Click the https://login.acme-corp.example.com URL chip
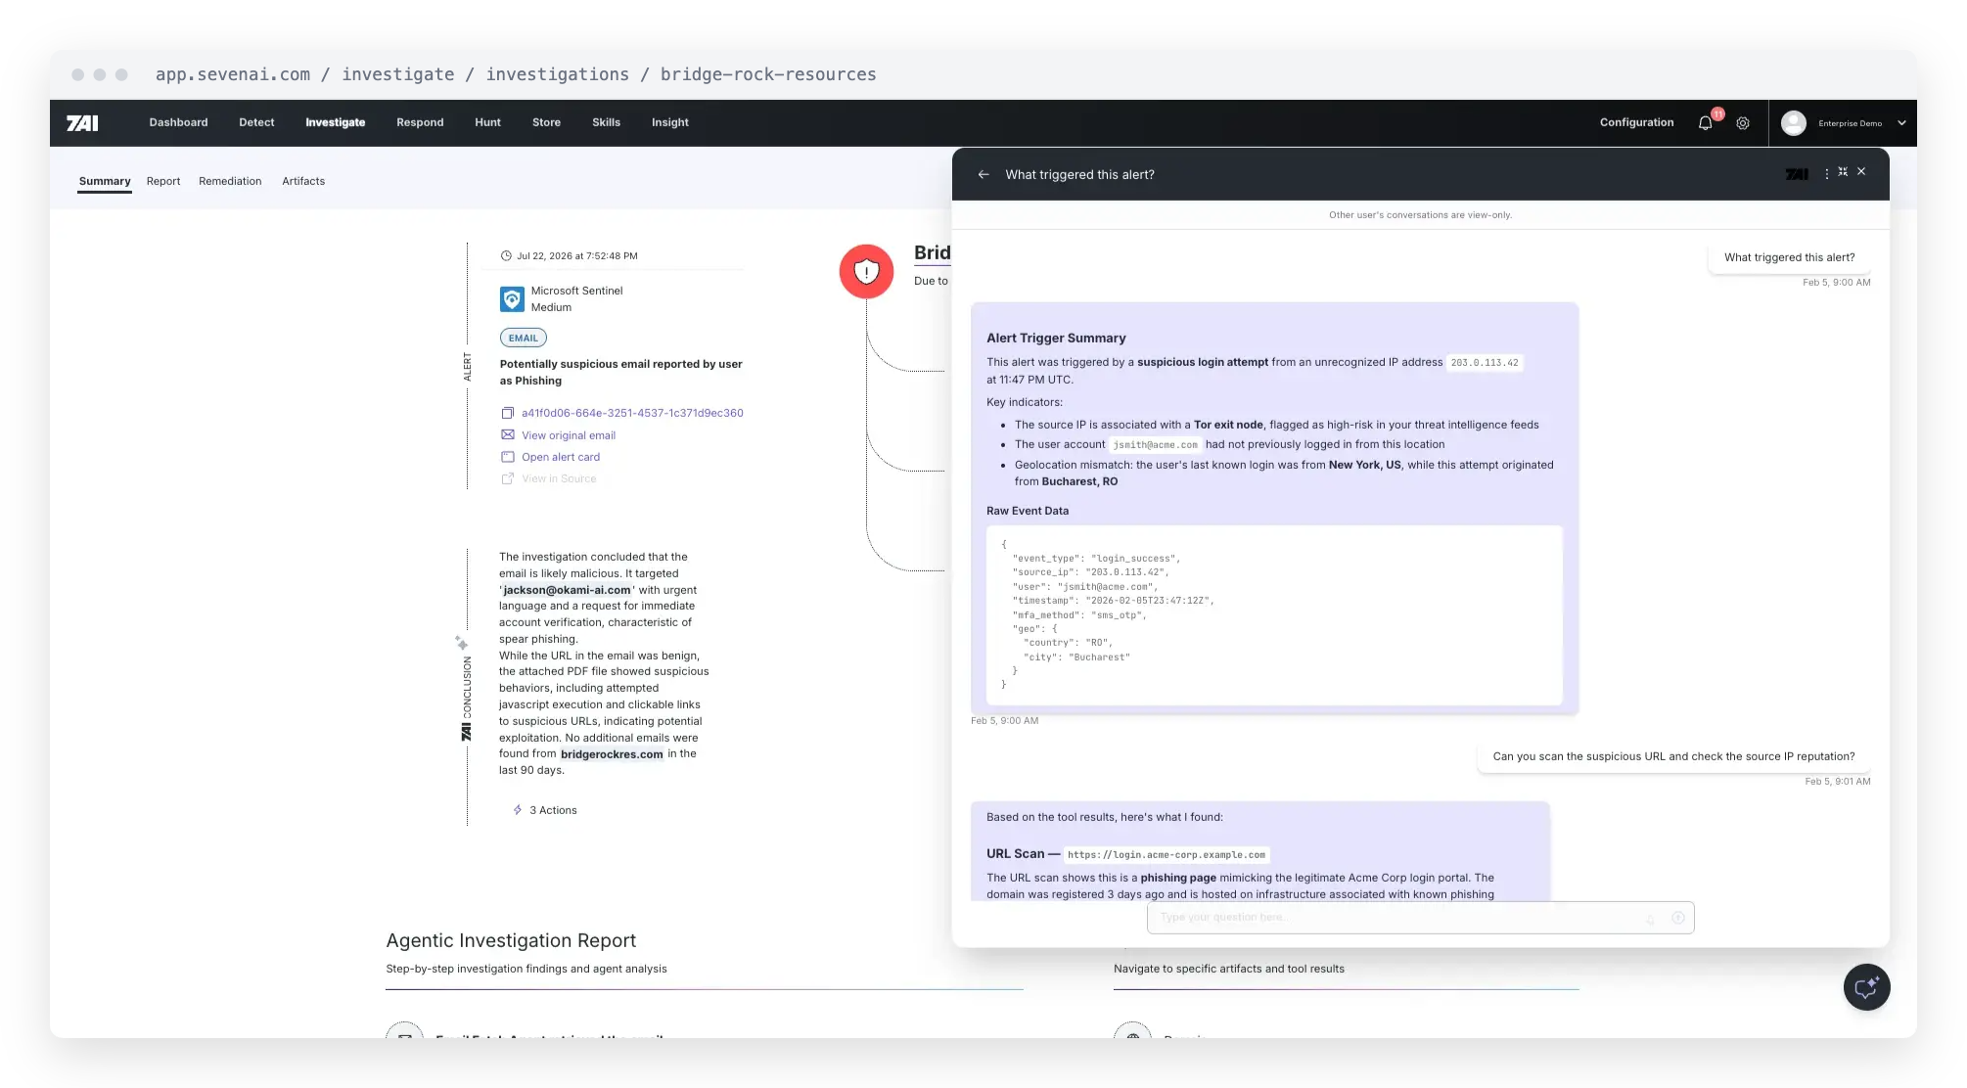Image resolution: width=1967 pixels, height=1088 pixels. pos(1166,855)
